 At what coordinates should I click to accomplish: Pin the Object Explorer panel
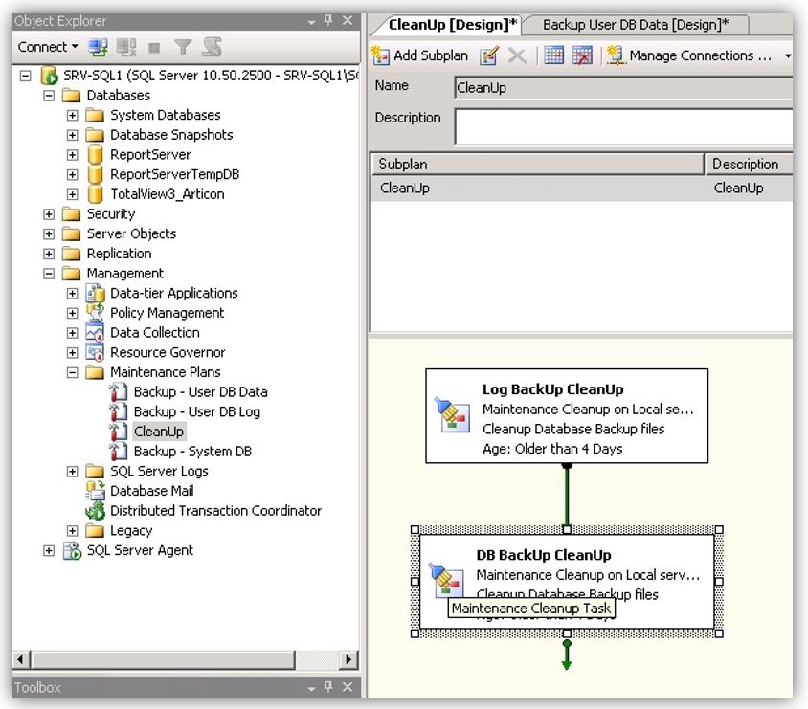tap(328, 20)
